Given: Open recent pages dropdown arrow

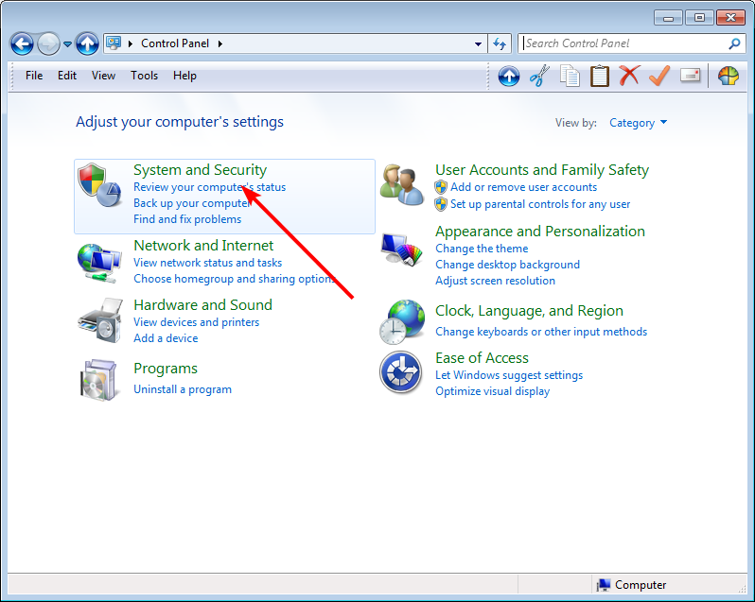Looking at the screenshot, I should point(67,44).
